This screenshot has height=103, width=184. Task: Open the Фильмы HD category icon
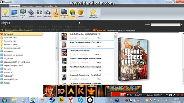pyautogui.click(x=23, y=13)
